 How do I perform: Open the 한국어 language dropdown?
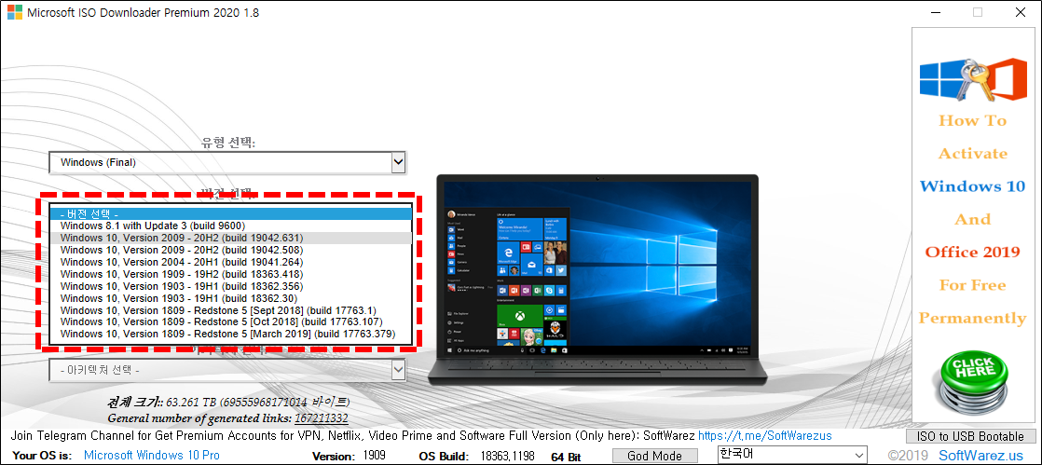(793, 455)
